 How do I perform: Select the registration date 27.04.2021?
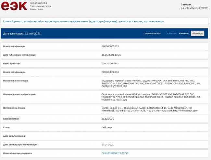(x=107, y=144)
